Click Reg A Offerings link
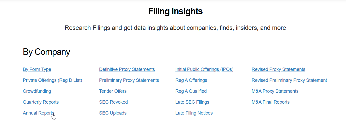Screen dimensions: 346x126 [x=191, y=80]
